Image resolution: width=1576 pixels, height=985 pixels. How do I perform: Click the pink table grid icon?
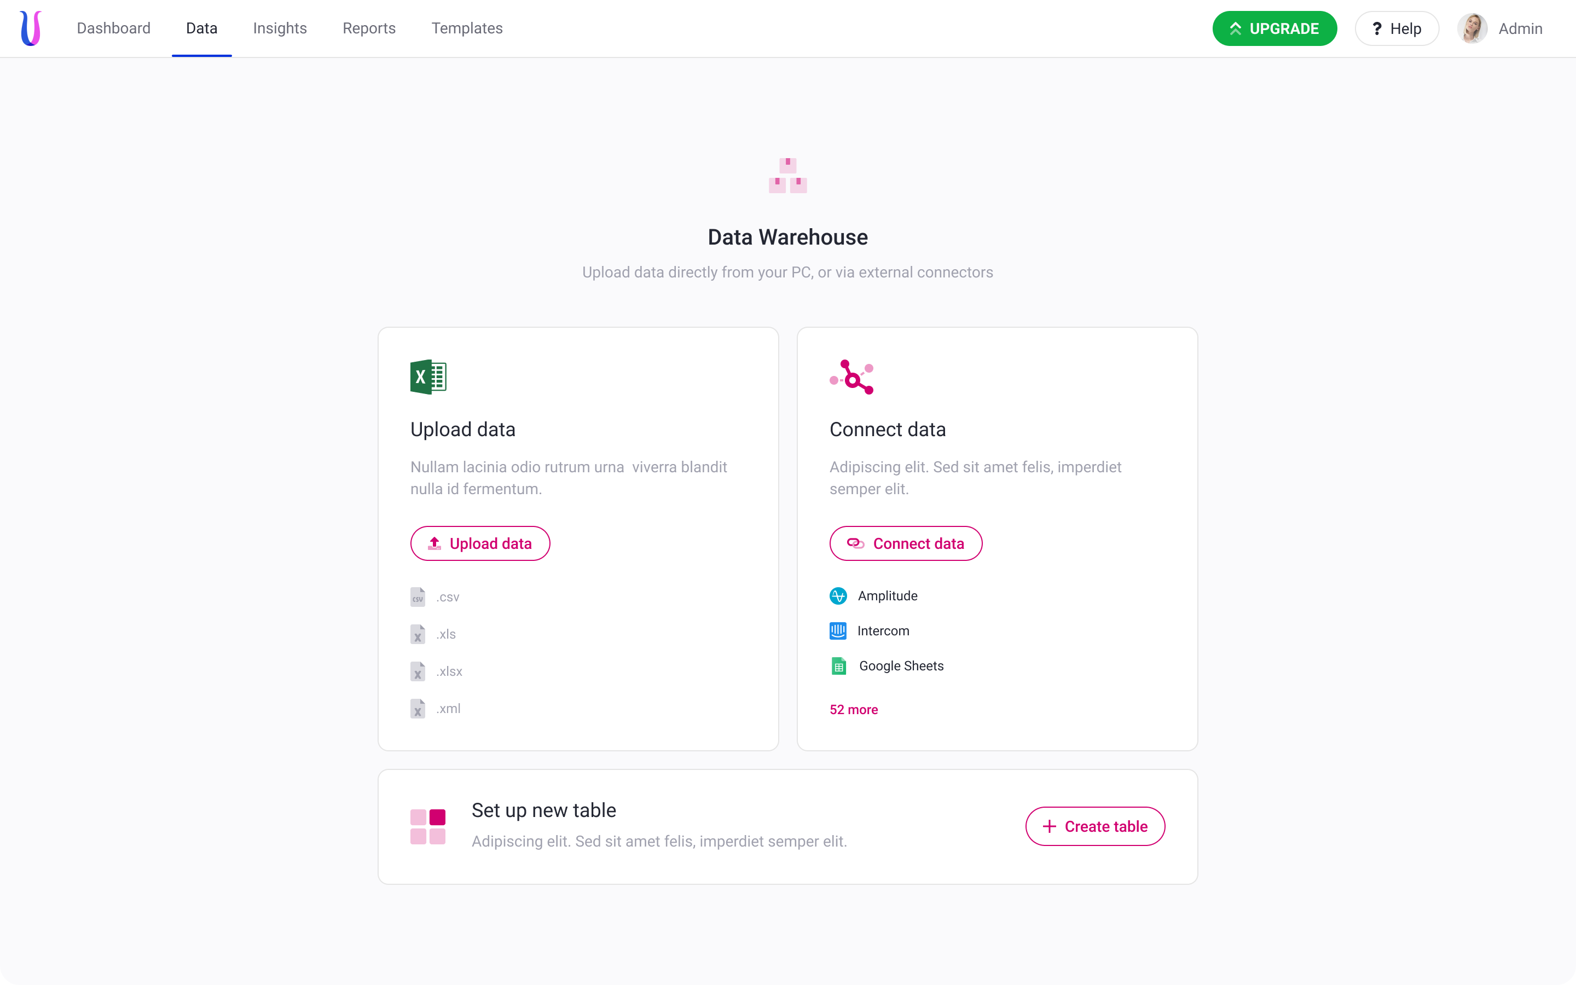pyautogui.click(x=428, y=826)
